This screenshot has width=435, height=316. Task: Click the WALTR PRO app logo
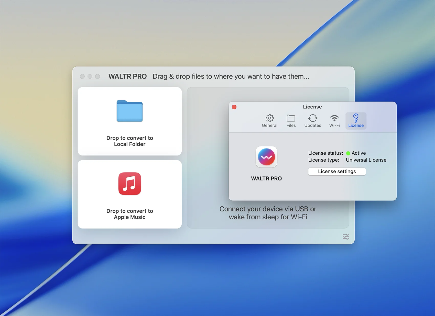(x=266, y=157)
